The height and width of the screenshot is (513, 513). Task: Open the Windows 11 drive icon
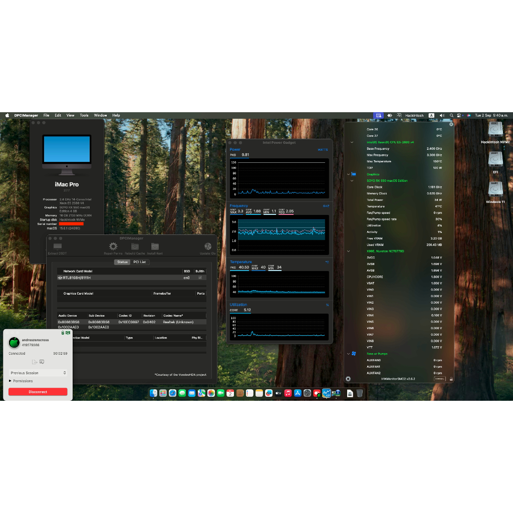coord(495,190)
